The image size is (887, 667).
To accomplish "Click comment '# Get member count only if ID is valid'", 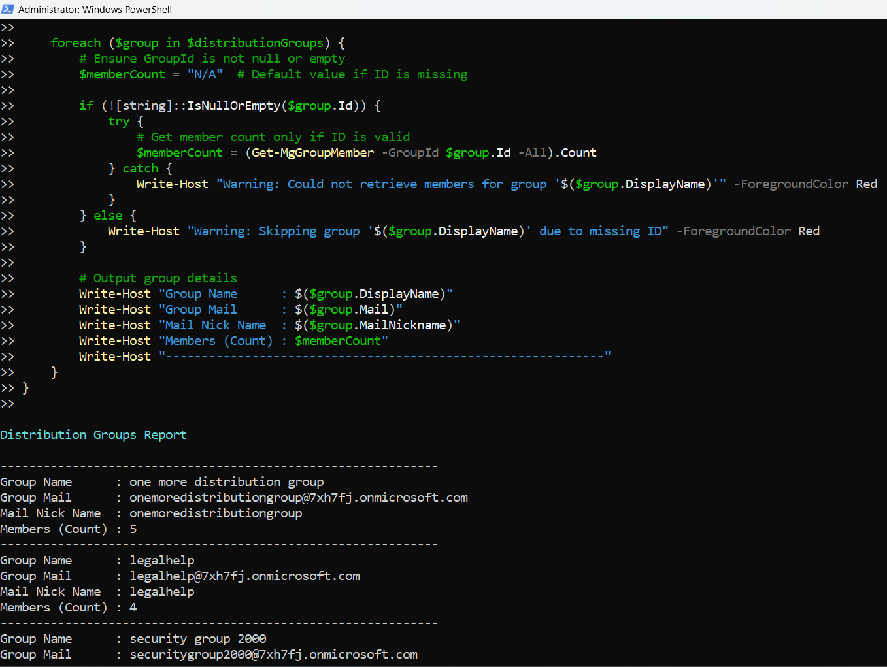I will coord(273,137).
